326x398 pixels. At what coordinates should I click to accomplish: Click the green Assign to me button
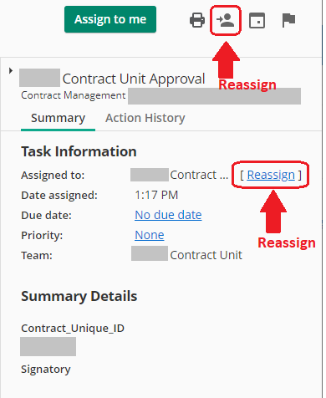[x=110, y=19]
